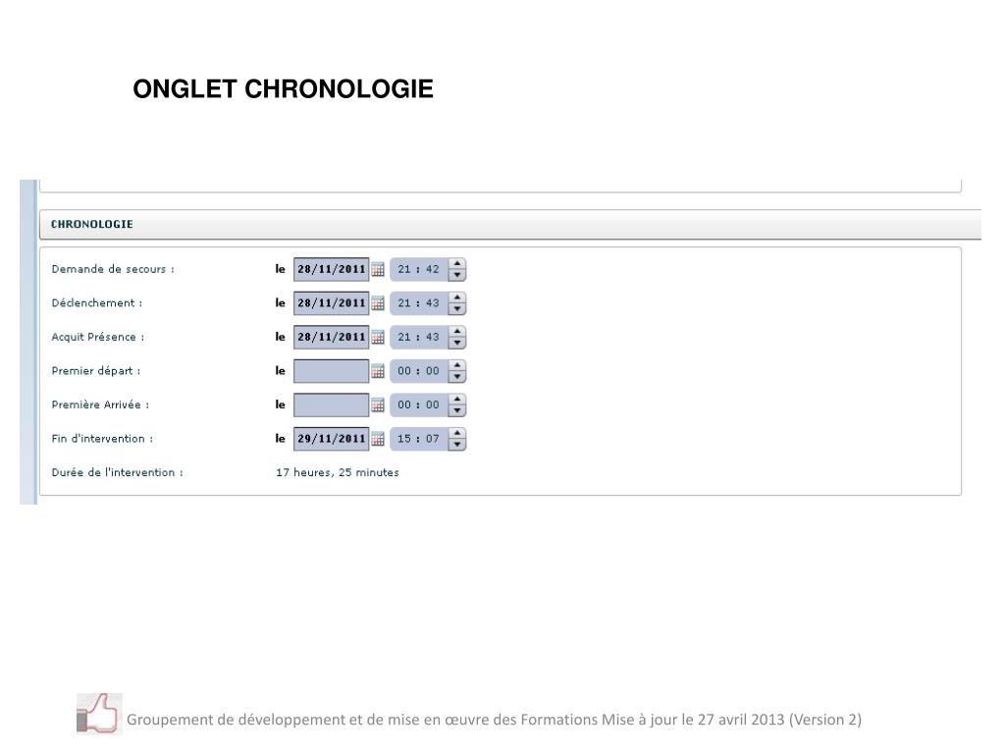Click the Demande de secours date field

[332, 270]
